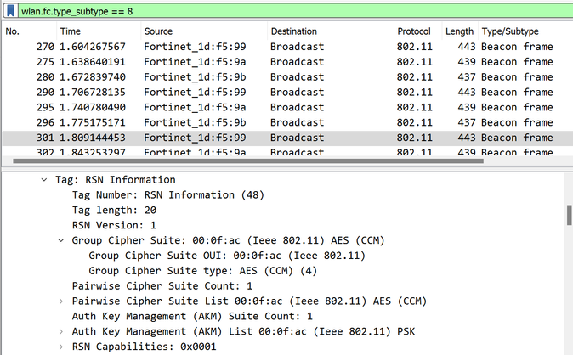The height and width of the screenshot is (355, 573).
Task: Expand the RSN Capabilities: 0x0001 node
Action: click(x=60, y=347)
